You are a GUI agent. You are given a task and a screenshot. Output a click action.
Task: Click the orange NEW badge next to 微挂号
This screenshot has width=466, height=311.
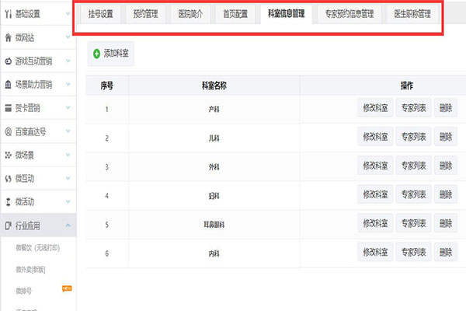click(x=67, y=288)
